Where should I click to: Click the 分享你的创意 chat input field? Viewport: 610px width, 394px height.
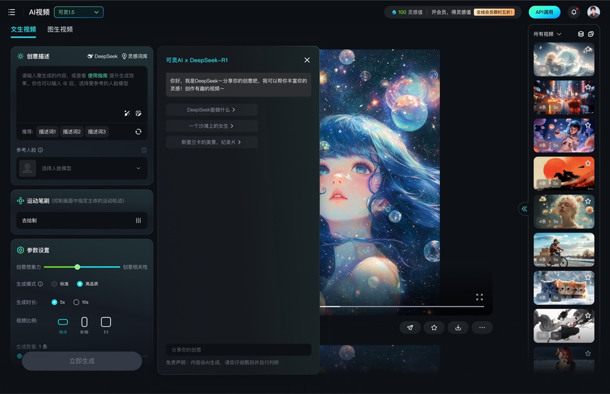tap(238, 349)
